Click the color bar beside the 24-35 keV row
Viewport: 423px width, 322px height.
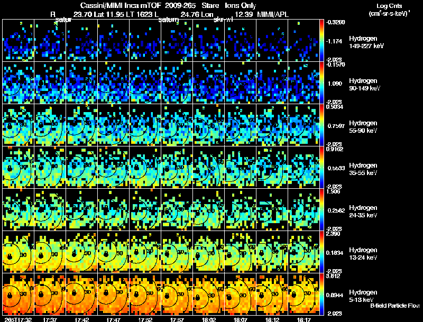coord(321,209)
